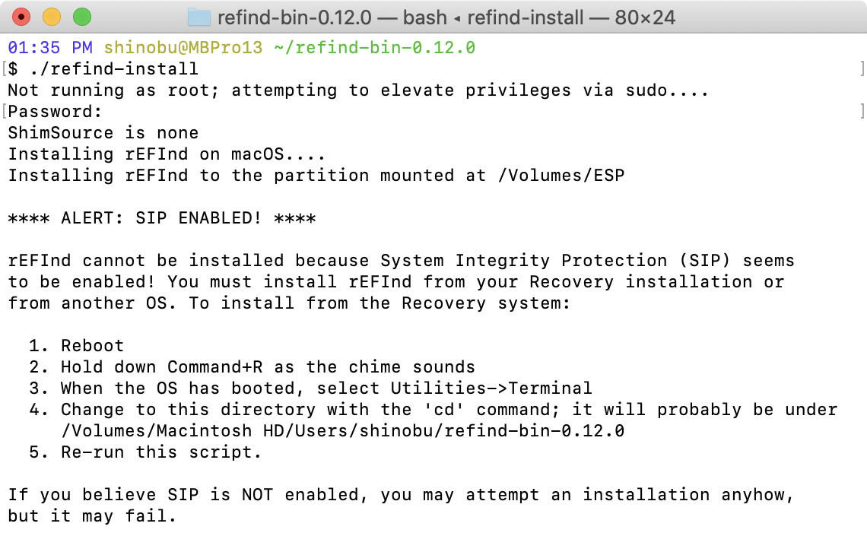Screen dimensions: 867x555
Task: Click the right bracket mark beside command line
Action: coord(862,68)
